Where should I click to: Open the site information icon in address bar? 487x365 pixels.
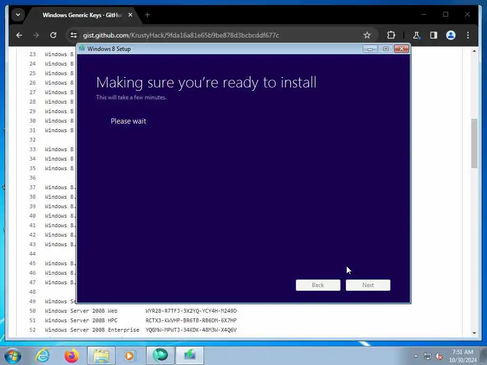pyautogui.click(x=73, y=35)
